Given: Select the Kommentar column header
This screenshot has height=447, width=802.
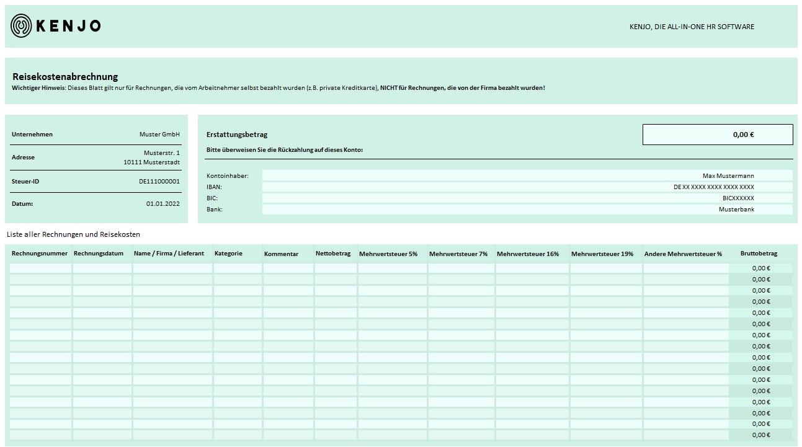Looking at the screenshot, I should point(281,254).
